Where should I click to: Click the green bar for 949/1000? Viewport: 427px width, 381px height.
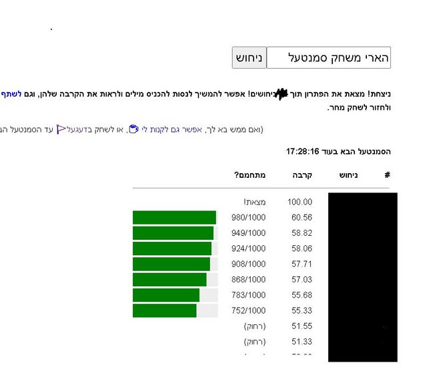pos(173,233)
